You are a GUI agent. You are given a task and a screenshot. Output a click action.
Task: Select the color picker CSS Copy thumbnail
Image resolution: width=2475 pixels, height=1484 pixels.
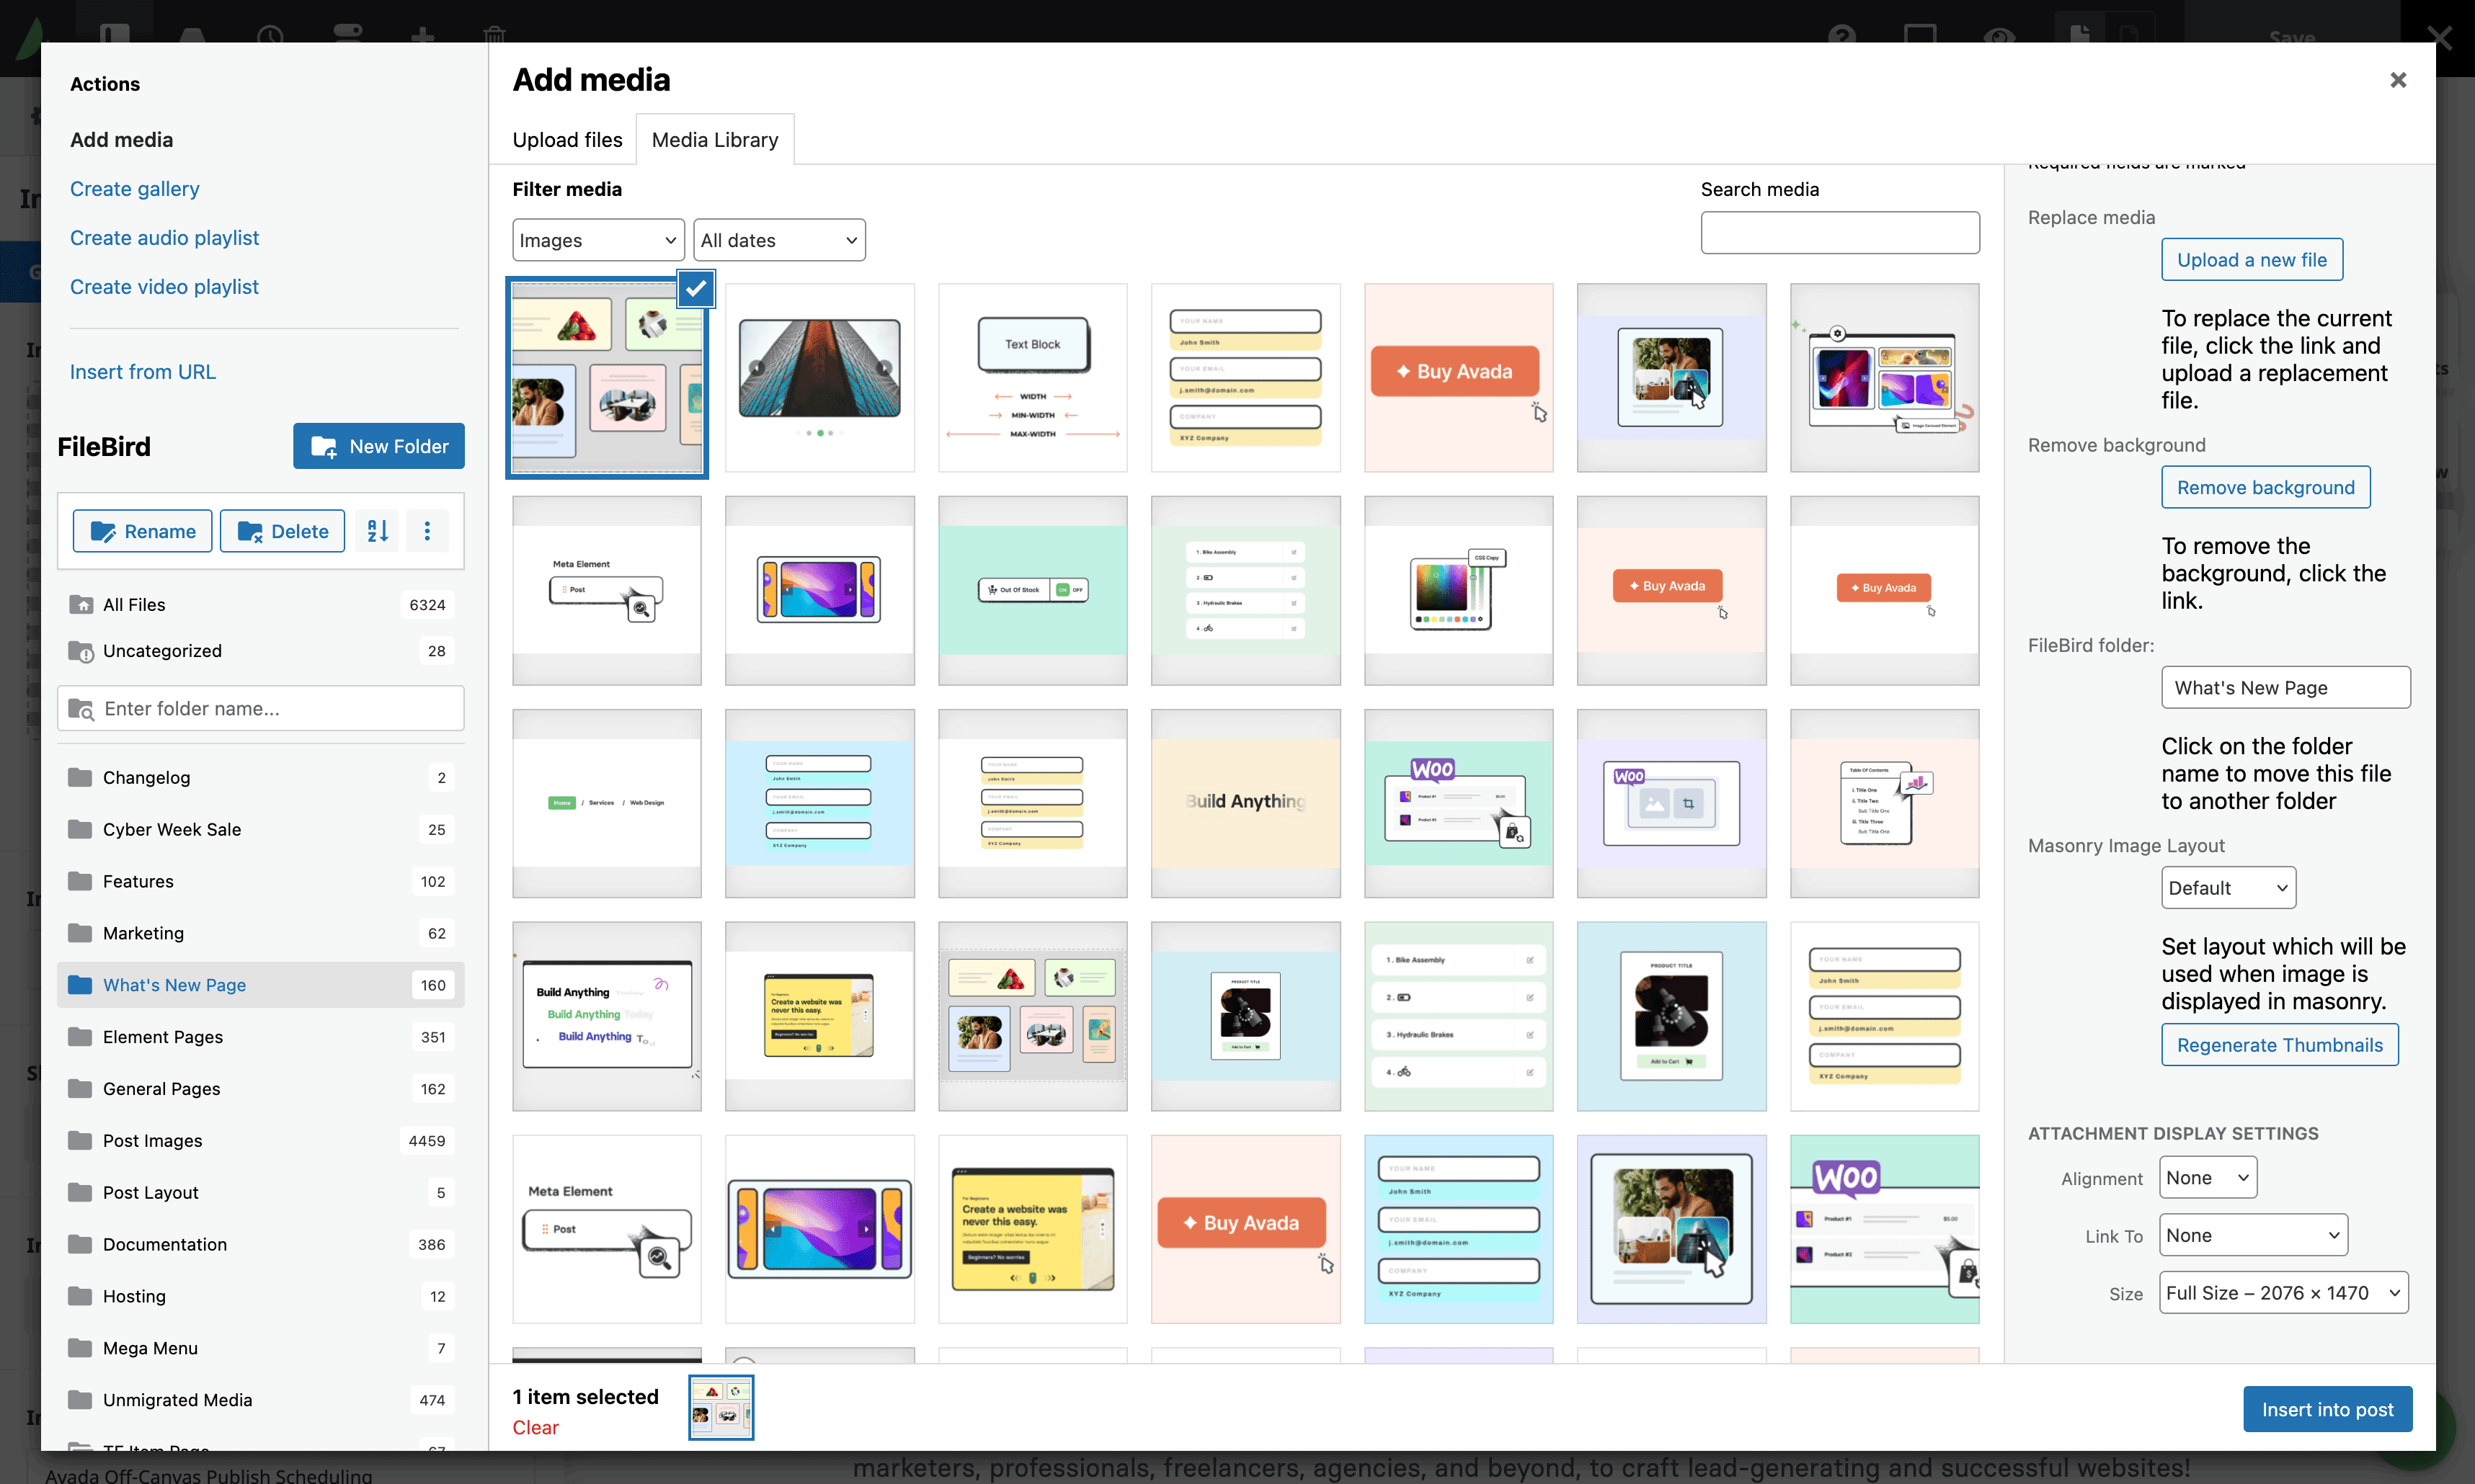(1457, 591)
